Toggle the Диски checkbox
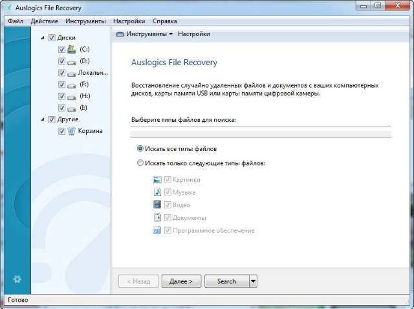The image size is (414, 309). 52,37
